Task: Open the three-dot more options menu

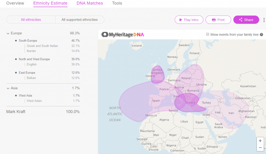Action: [x=264, y=20]
